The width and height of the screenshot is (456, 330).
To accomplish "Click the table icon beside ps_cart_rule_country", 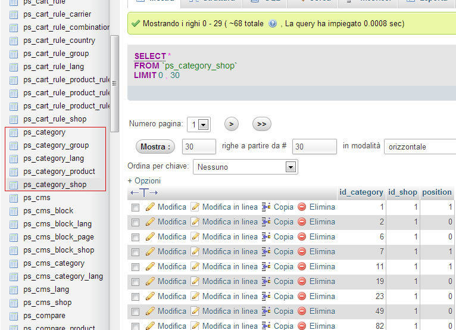I will (14, 41).
